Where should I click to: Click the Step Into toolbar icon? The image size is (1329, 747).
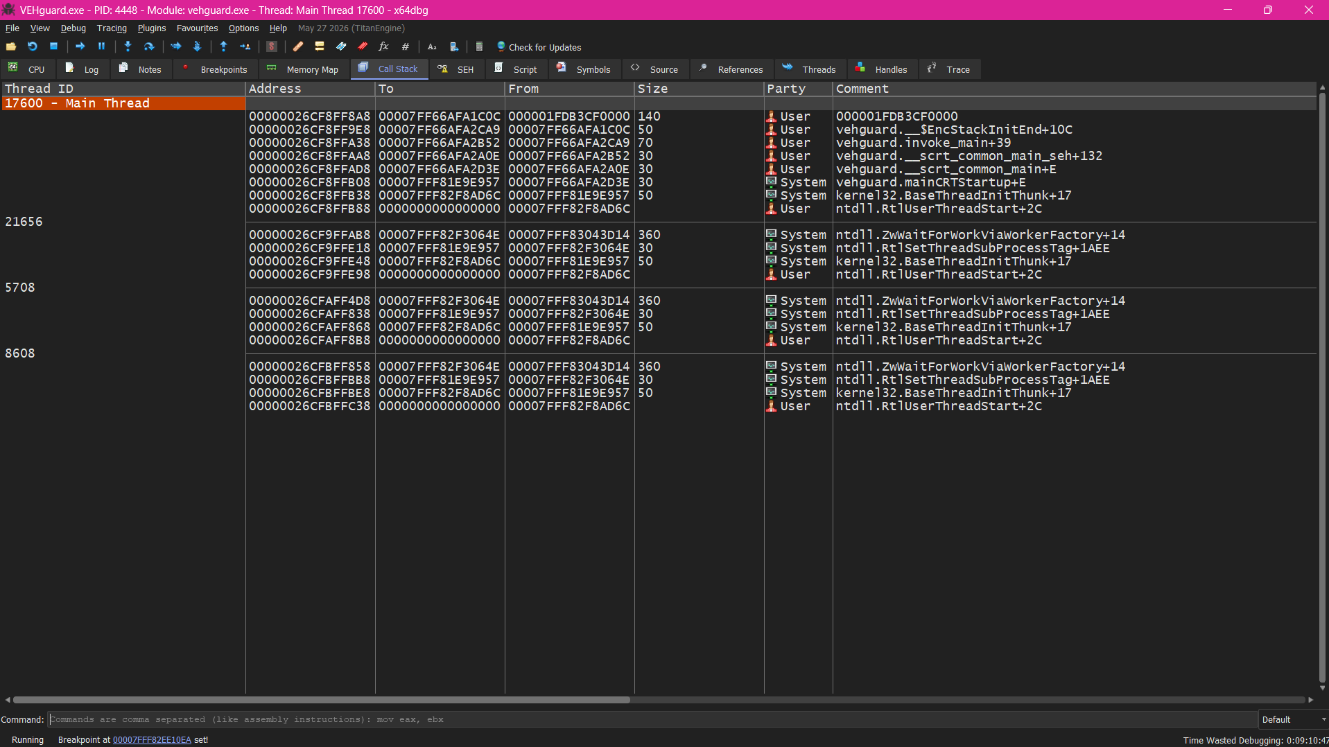click(x=128, y=46)
